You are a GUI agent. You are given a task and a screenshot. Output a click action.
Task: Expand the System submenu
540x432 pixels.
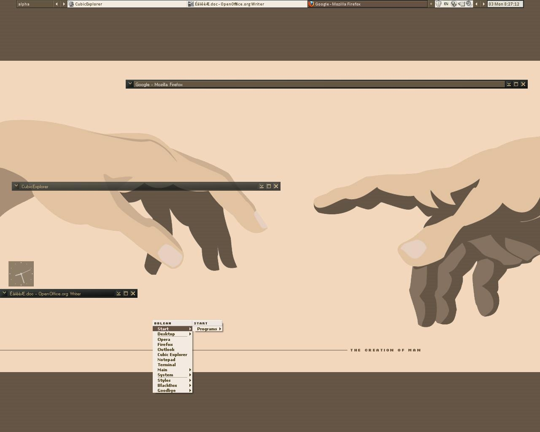tap(173, 375)
